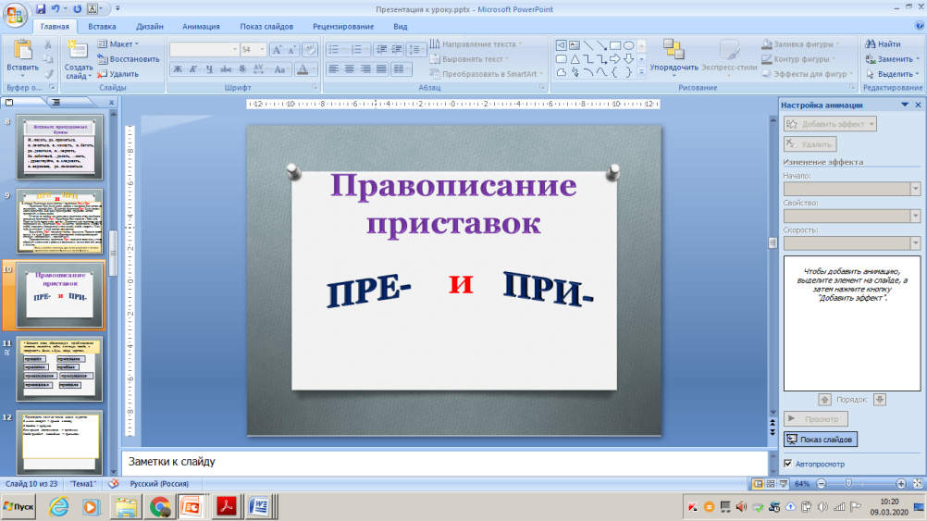Screen dimensions: 927x521
Task: Open the Дизайн ribbon tab
Action: [150, 27]
